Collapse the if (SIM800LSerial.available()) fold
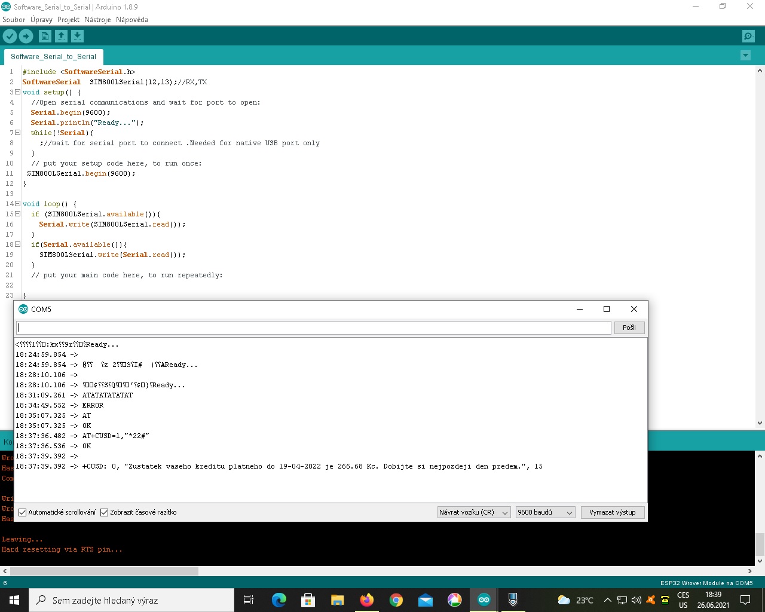 [x=17, y=214]
